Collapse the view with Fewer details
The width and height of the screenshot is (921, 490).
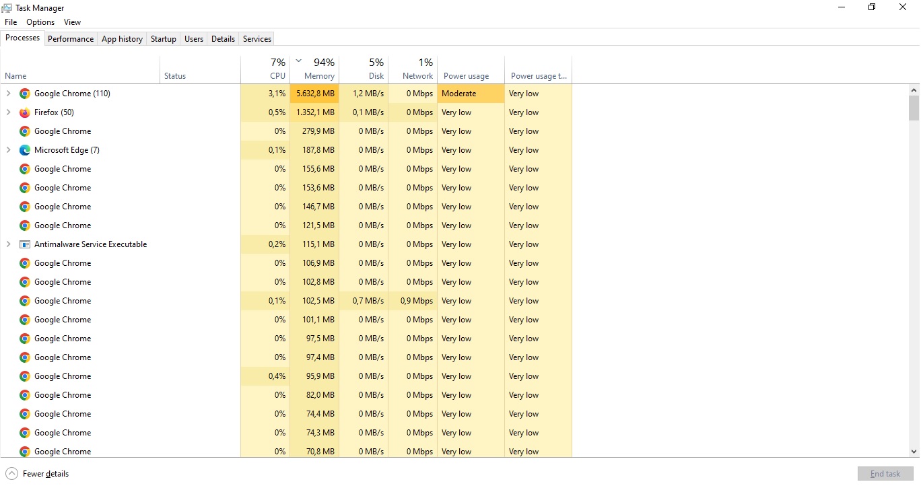(x=37, y=474)
